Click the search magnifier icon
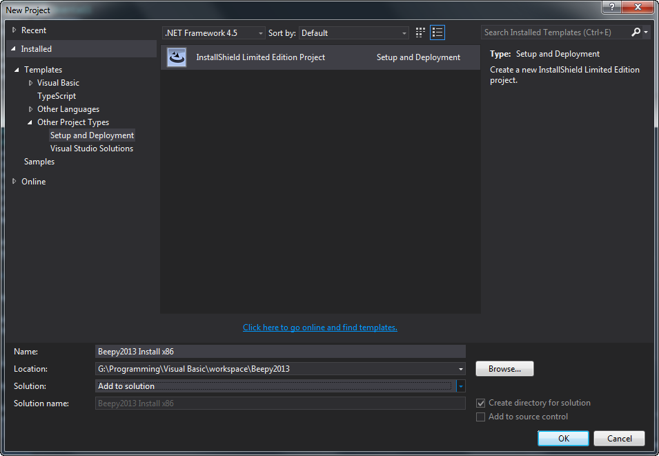The image size is (659, 456). click(x=636, y=32)
